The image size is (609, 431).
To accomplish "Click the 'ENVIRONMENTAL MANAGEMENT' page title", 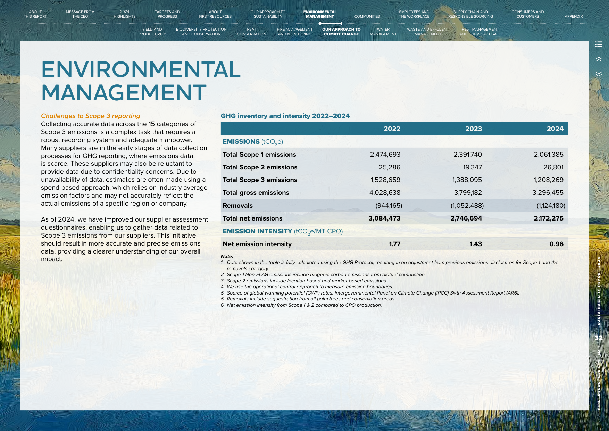I will pos(141,81).
